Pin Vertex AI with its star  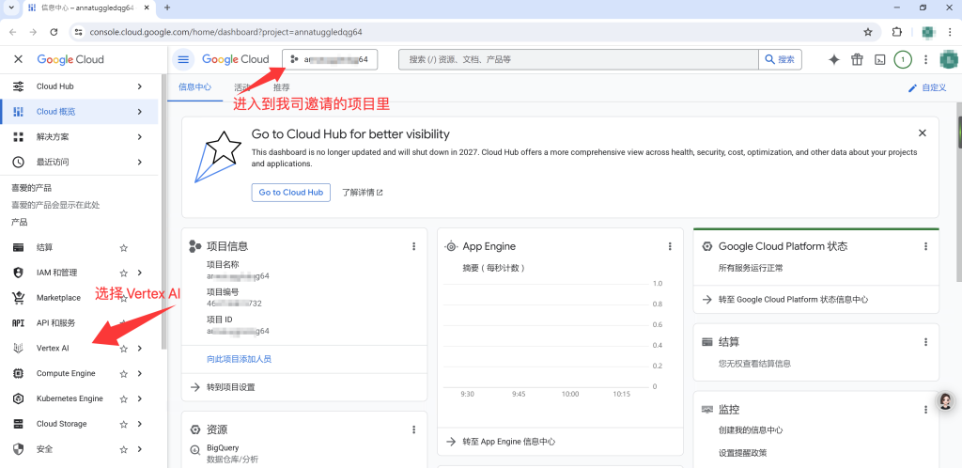(x=123, y=349)
